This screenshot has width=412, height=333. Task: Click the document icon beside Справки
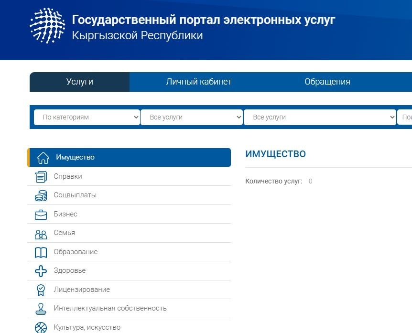tap(41, 177)
